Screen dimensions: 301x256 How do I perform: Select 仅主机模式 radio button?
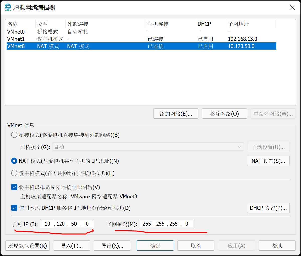(14, 173)
